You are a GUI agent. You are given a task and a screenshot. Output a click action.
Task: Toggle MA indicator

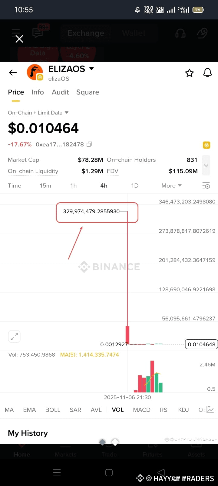[9, 410]
